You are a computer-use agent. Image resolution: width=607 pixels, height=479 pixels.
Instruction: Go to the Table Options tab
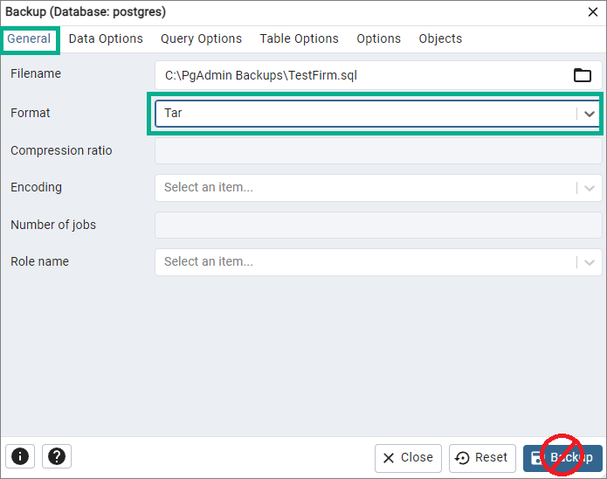click(x=299, y=38)
